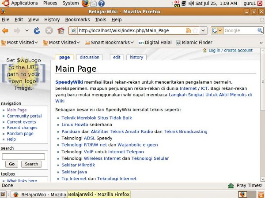Switch to the wiki history tab
Image resolution: width=265 pixels, height=198 pixels.
coord(136,57)
